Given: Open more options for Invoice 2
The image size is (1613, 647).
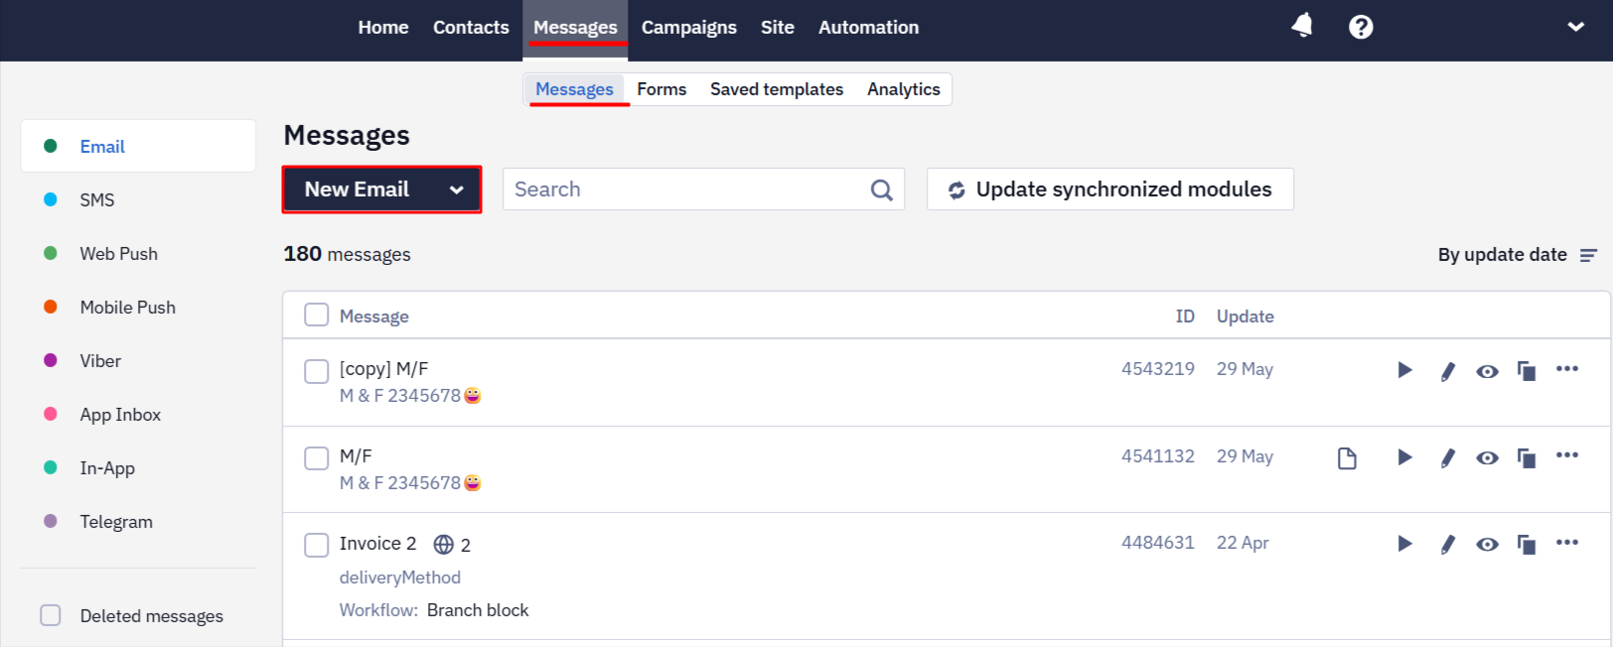Looking at the screenshot, I should [x=1567, y=542].
